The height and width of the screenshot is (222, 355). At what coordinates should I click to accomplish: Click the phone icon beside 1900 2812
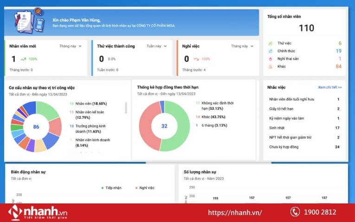[295, 212]
